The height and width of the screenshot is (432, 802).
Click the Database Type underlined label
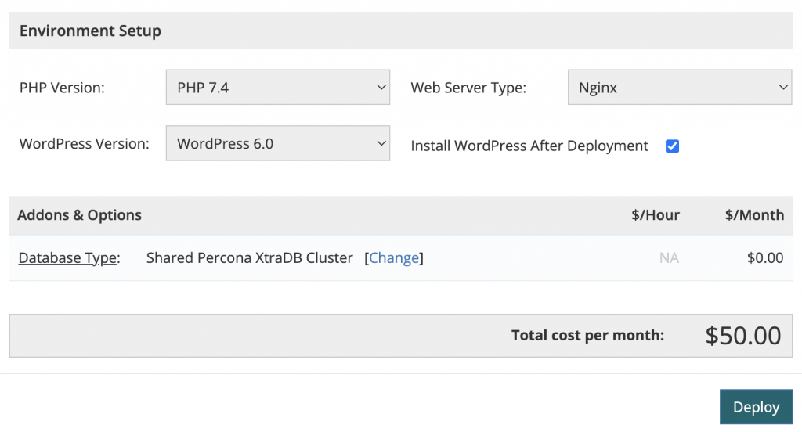point(67,257)
